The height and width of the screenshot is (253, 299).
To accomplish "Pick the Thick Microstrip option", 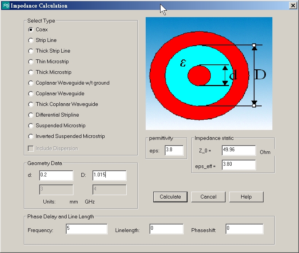I will pyautogui.click(x=31, y=72).
